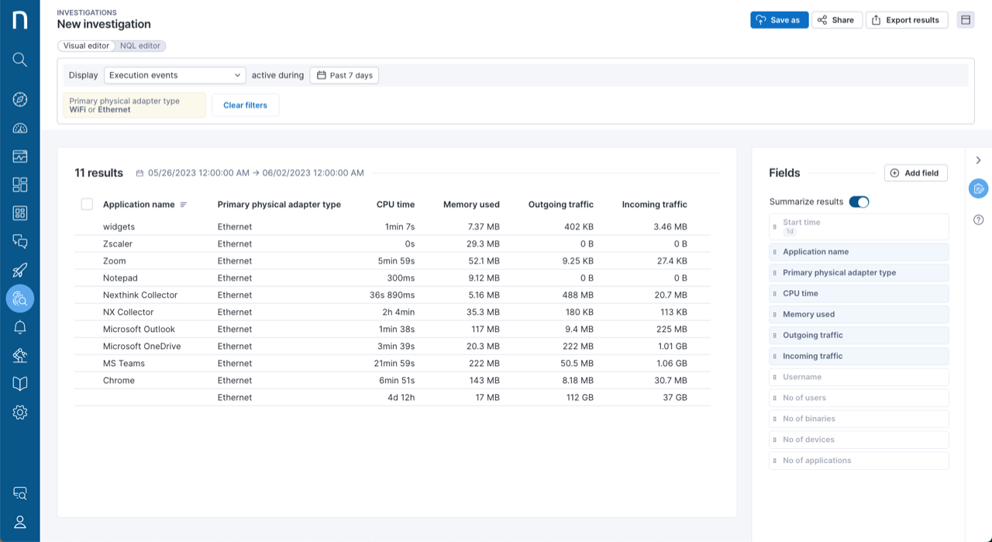992x542 pixels.
Task: Click the settings gear icon in sidebar
Action: 20,413
